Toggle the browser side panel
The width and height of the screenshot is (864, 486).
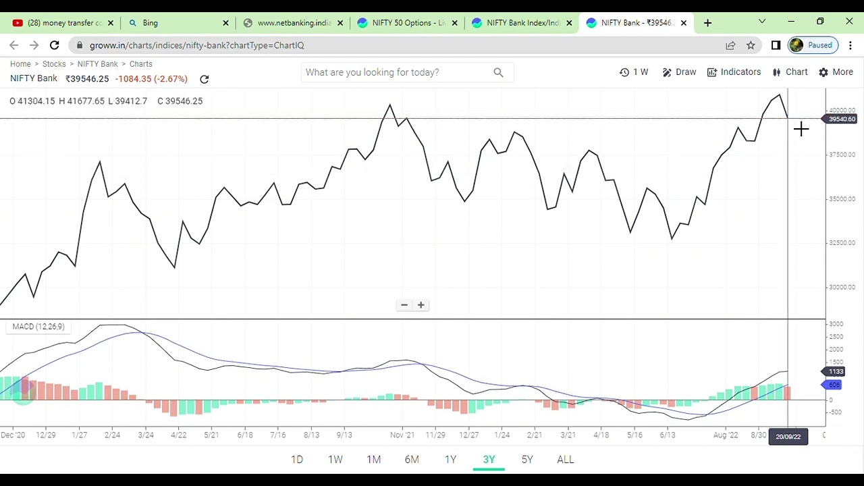tap(776, 45)
